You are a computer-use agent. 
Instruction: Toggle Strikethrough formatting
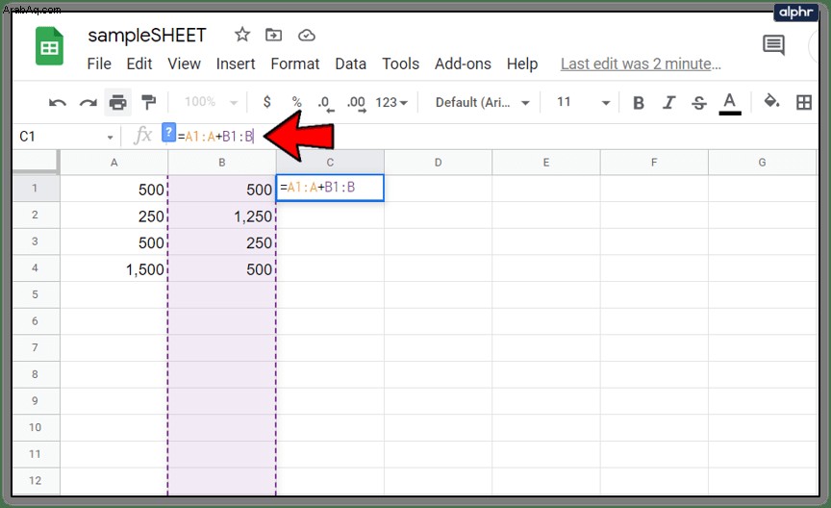[x=699, y=102]
